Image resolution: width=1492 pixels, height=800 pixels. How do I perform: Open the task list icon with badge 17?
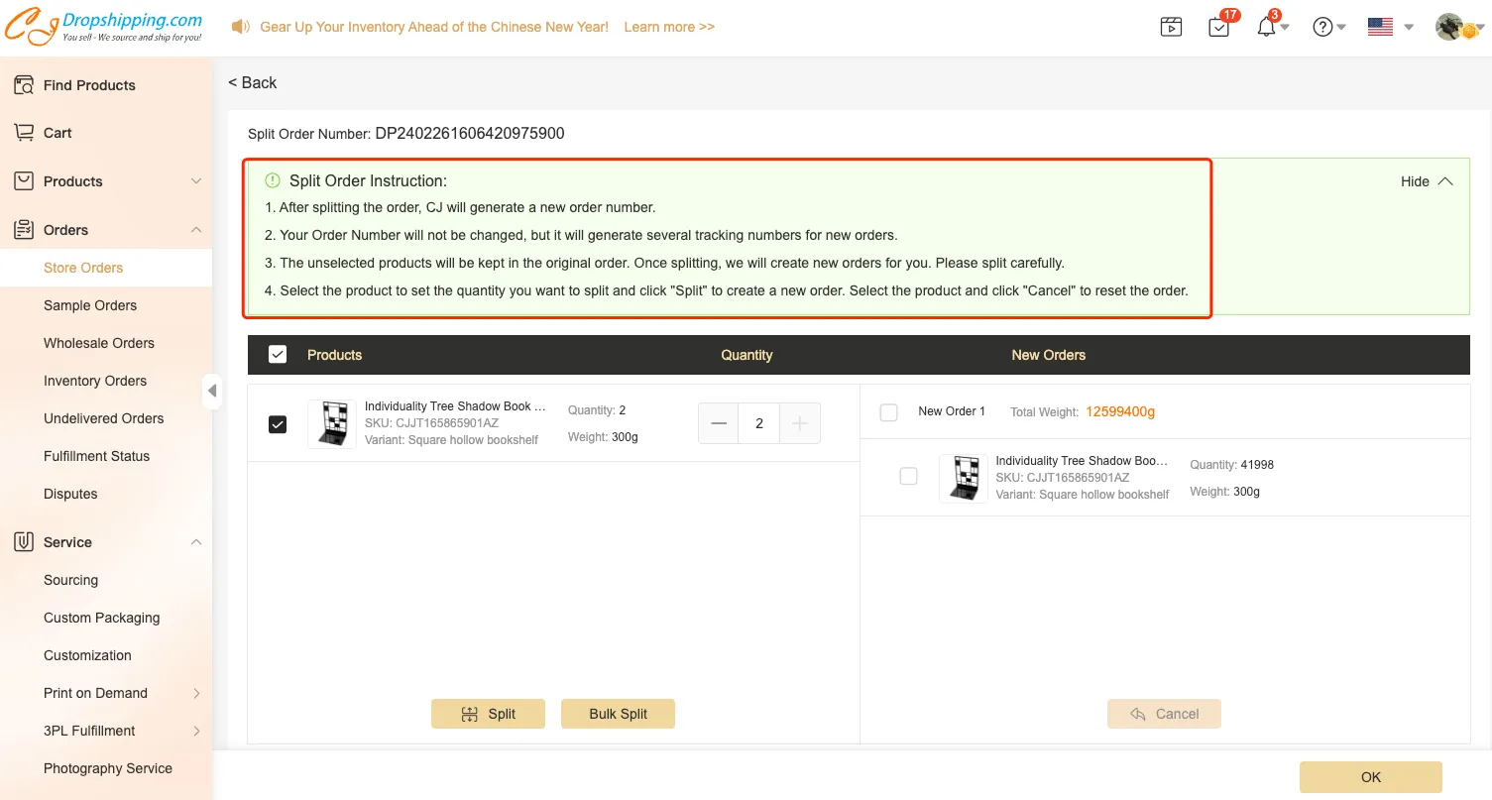pos(1219,28)
